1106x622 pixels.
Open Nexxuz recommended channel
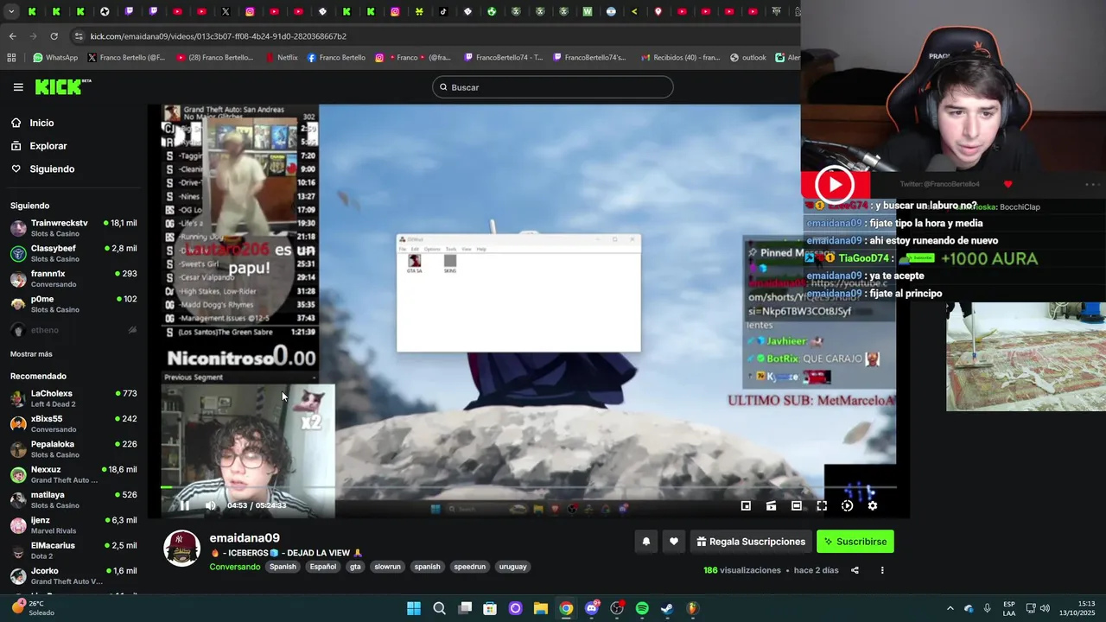coord(73,474)
